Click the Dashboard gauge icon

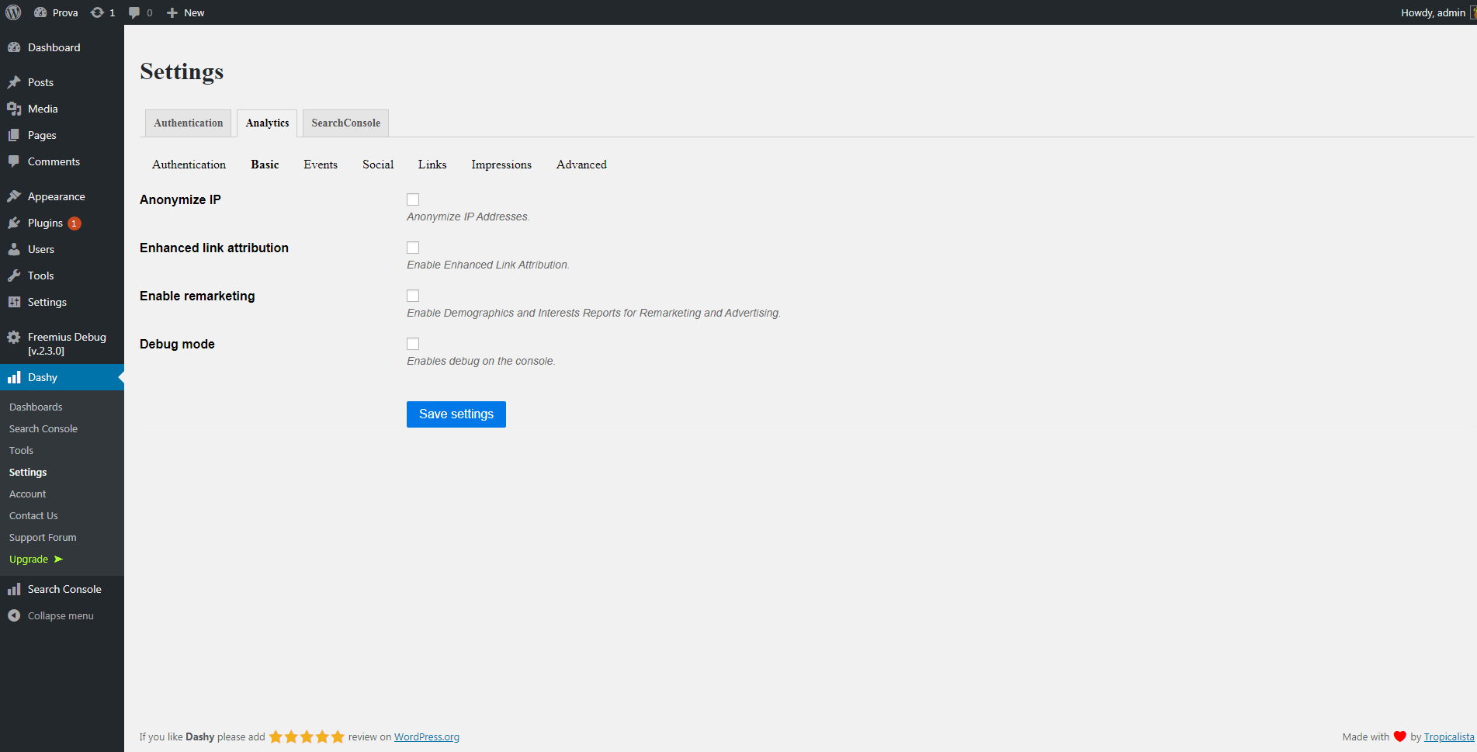[14, 47]
